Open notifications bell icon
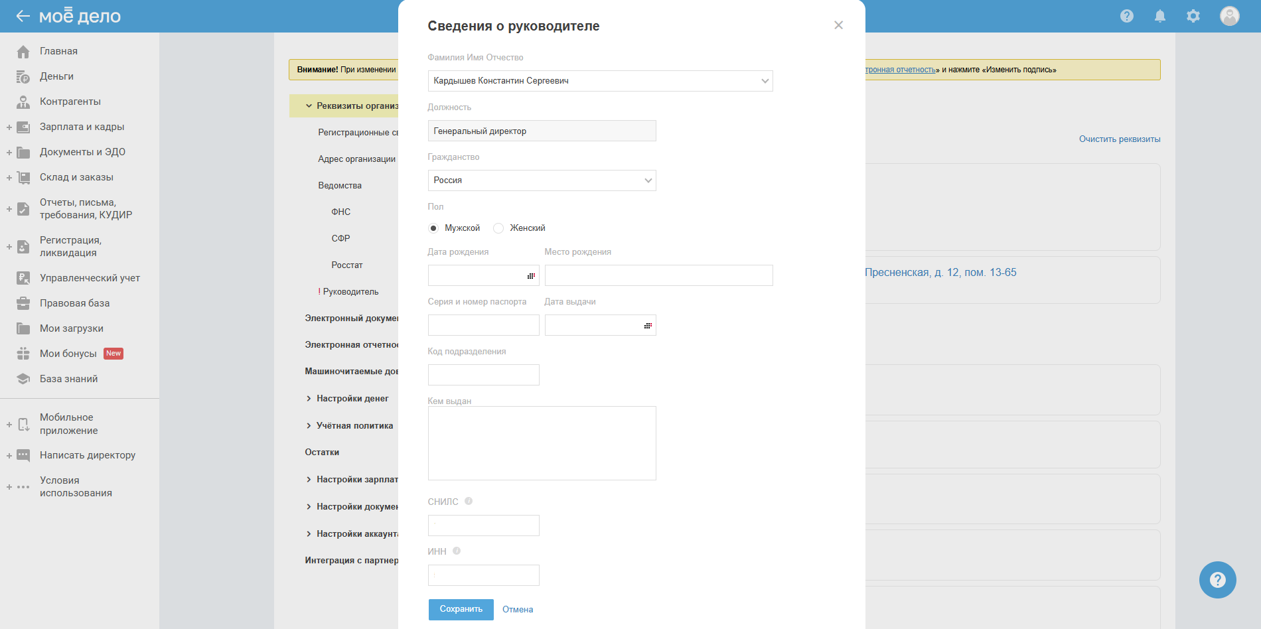This screenshot has height=629, width=1261. pos(1159,16)
